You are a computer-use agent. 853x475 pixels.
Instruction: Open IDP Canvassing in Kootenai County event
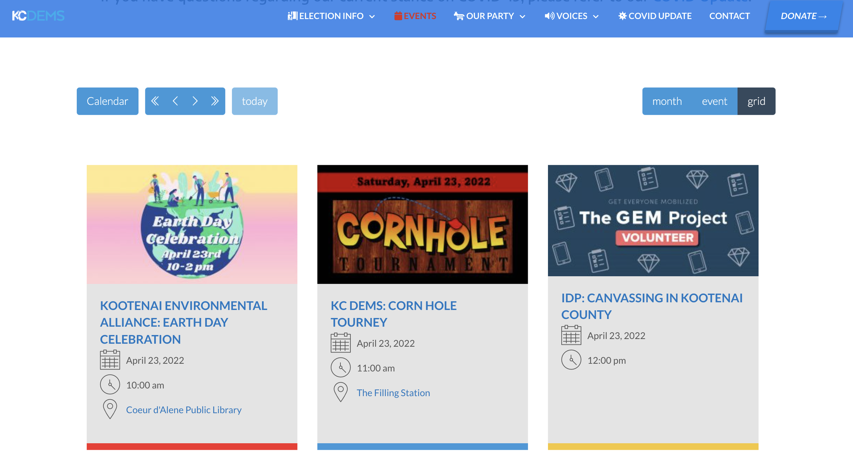pyautogui.click(x=652, y=306)
